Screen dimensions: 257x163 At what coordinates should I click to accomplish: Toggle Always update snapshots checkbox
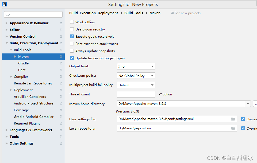(72, 51)
